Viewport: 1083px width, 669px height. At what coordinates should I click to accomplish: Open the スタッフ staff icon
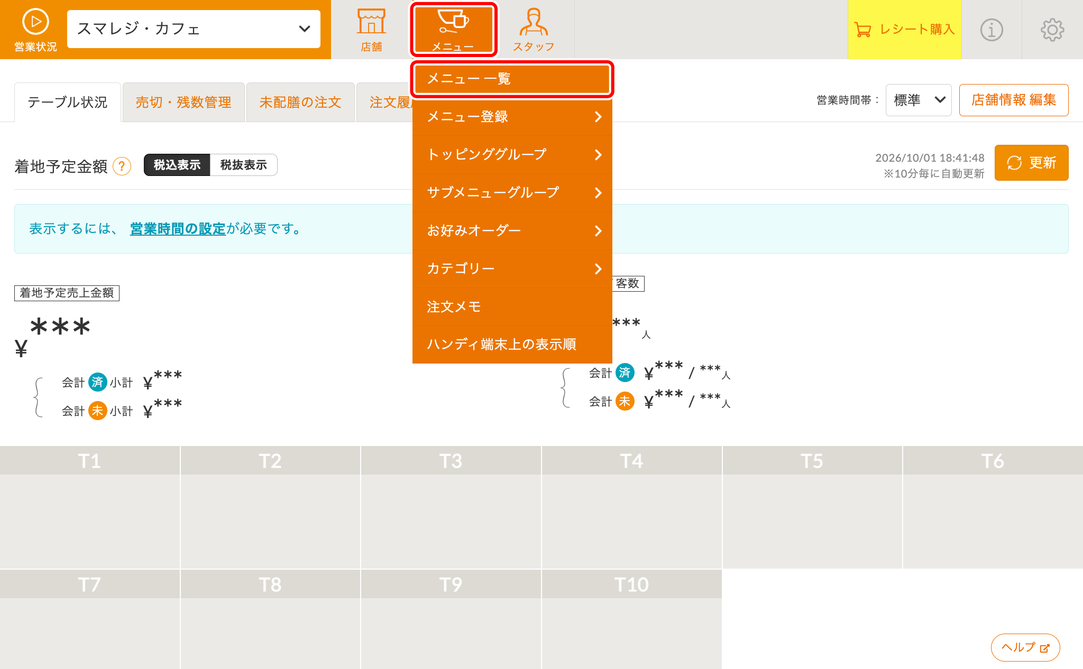pyautogui.click(x=534, y=22)
